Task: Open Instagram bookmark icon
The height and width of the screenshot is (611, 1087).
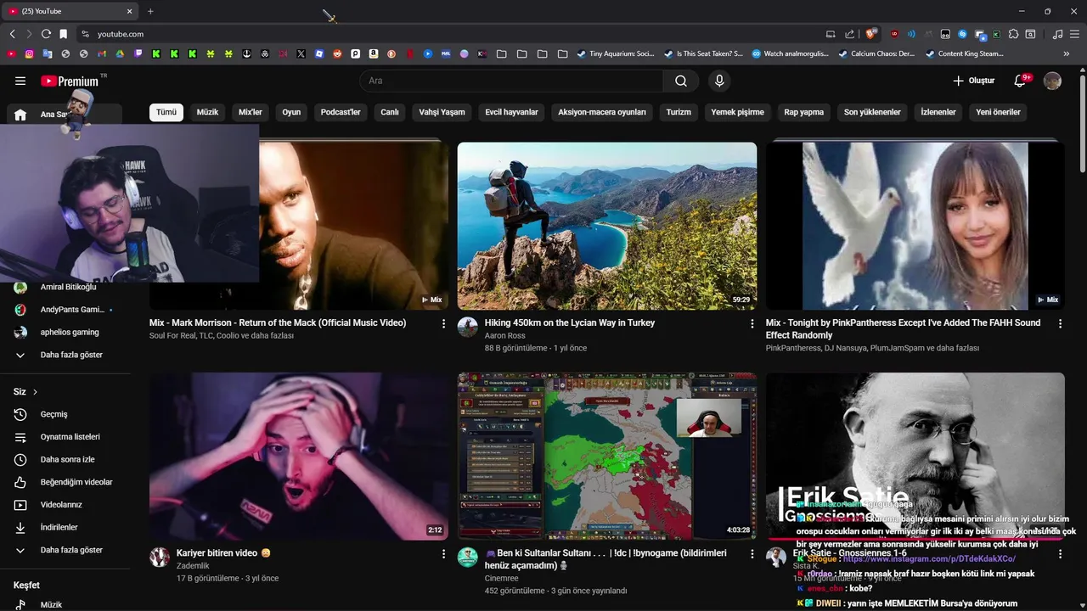Action: coord(30,53)
